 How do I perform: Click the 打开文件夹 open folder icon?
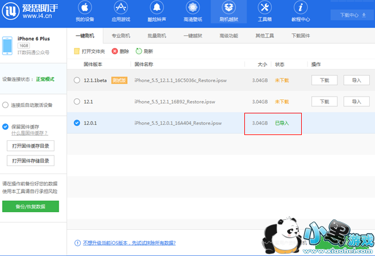[x=77, y=51]
